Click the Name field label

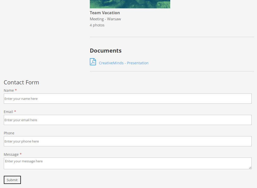point(9,90)
